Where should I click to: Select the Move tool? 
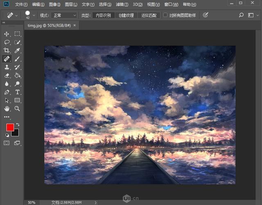7,34
